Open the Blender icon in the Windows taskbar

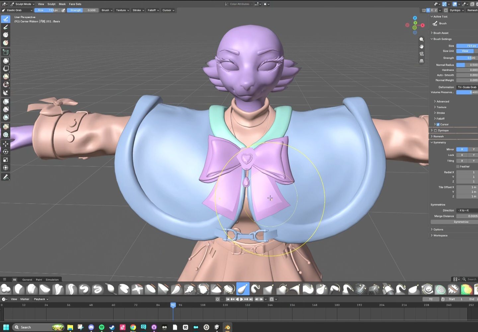pyautogui.click(x=227, y=327)
